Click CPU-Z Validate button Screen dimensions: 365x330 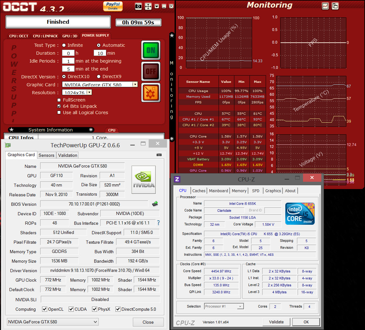click(276, 322)
